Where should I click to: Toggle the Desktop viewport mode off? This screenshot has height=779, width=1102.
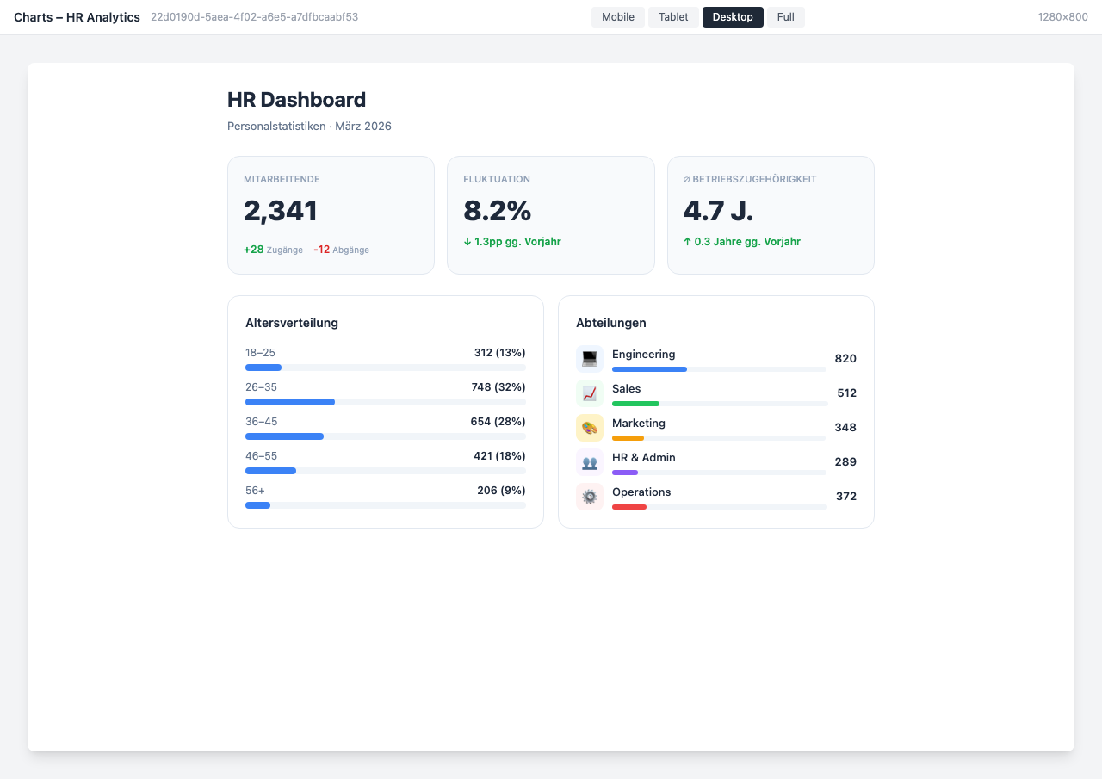tap(733, 17)
